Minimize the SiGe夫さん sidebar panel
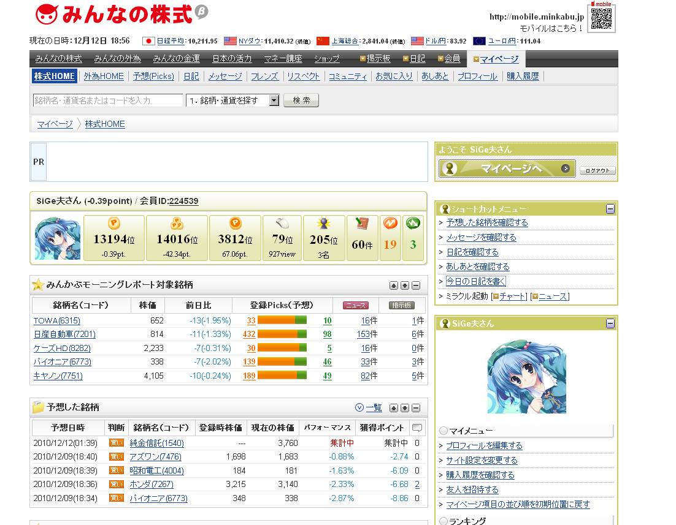The width and height of the screenshot is (676, 525). point(610,323)
